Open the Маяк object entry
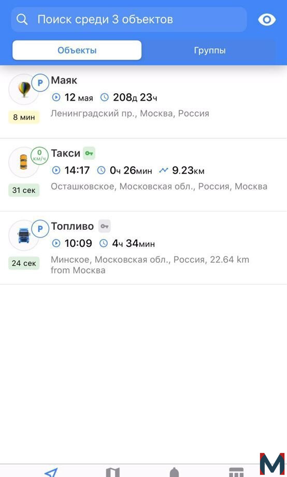This screenshot has width=287, height=477. 143,102
